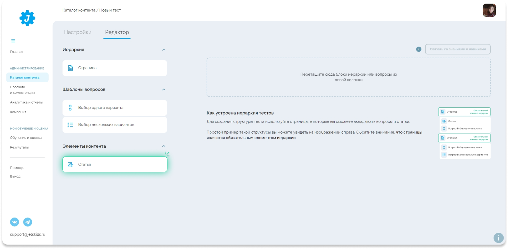Select Выбор нескольких вариантов template

coord(115,125)
